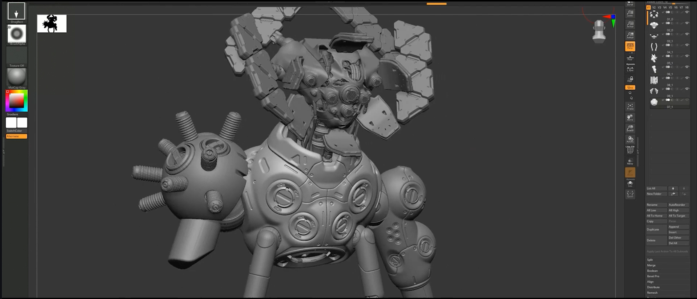Screen dimensions: 697x299
Task: Toggle XYZ rotation mode
Action: pyautogui.click(x=630, y=88)
